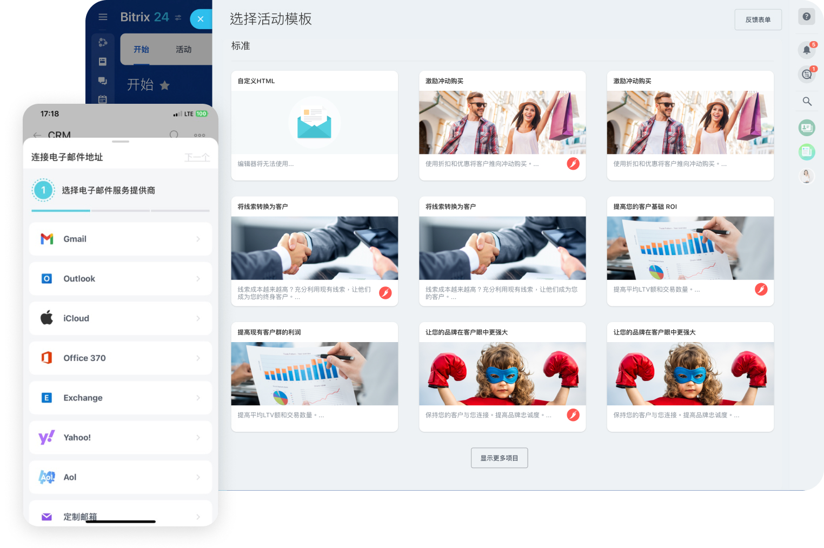Select the 自定义HTML template card
824x548 pixels.
[314, 125]
